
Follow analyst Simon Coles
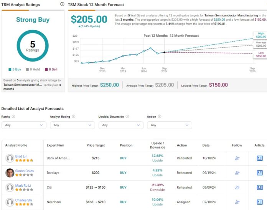pos(237,173)
